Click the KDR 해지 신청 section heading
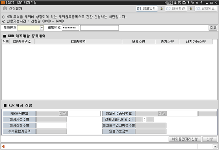Image resolution: width=219 pixels, height=150 pixels. pos(20,105)
